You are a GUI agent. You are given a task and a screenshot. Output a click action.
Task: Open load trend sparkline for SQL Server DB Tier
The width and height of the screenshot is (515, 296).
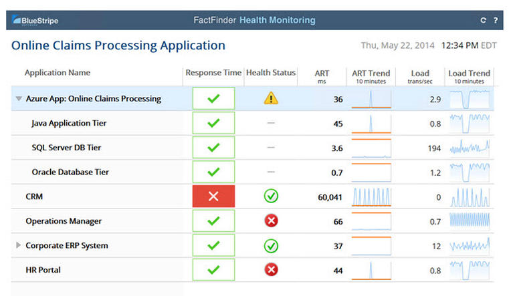[x=470, y=148]
